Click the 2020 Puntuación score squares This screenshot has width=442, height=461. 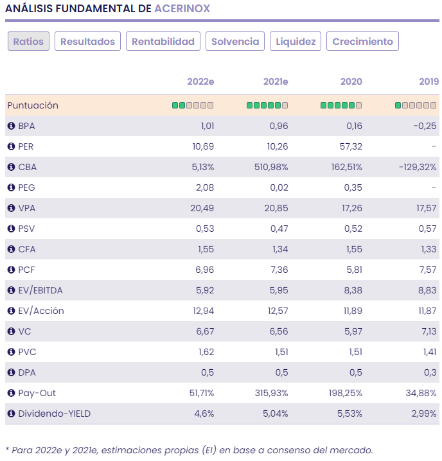341,105
